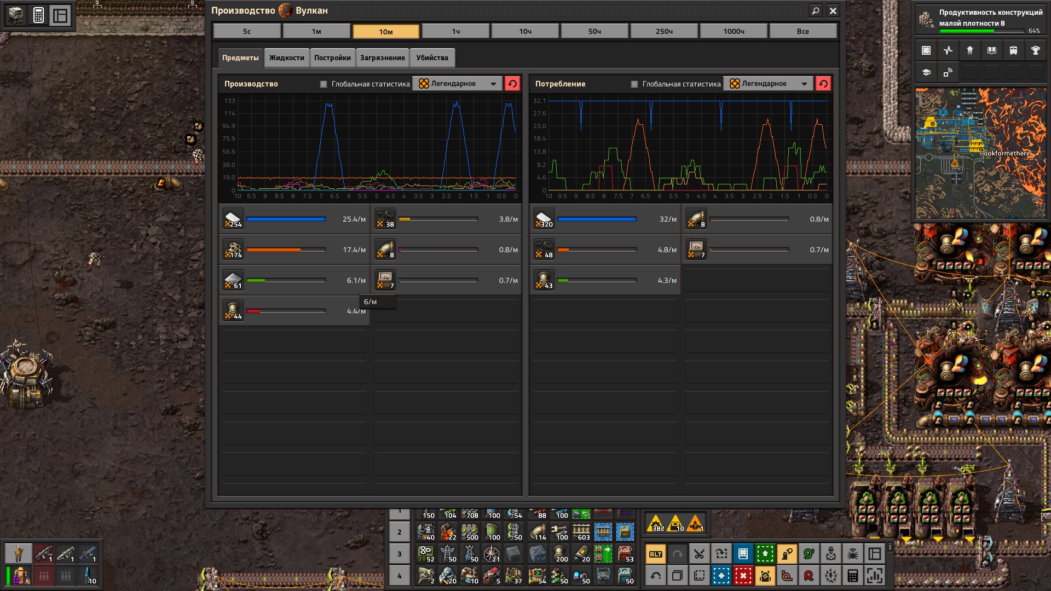Expand Легендарное quality dropdown in Производство panel
1051x591 pixels.
point(457,84)
